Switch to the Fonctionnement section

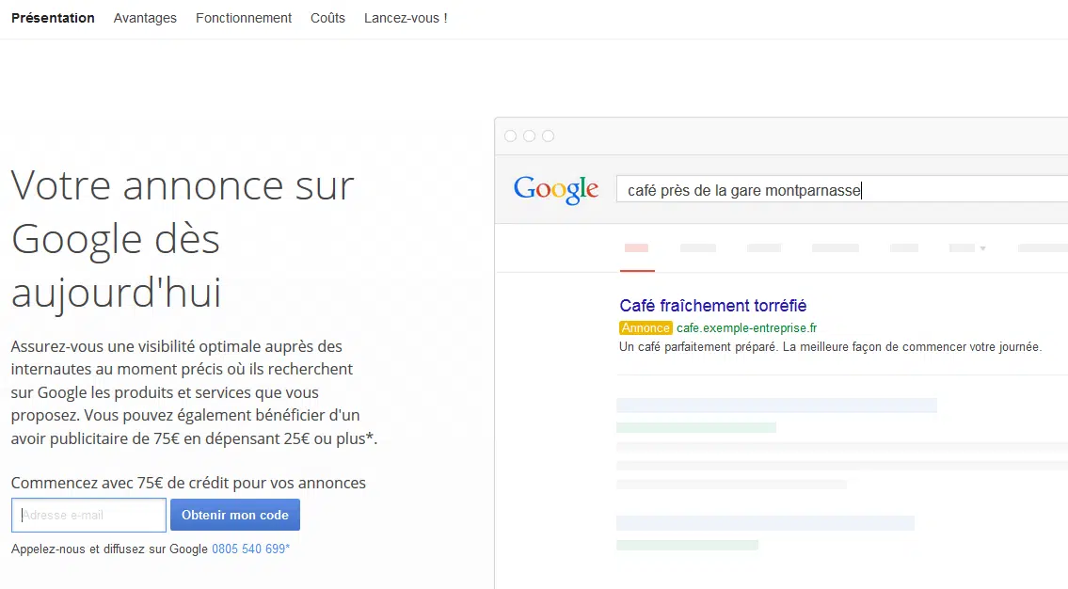[244, 18]
